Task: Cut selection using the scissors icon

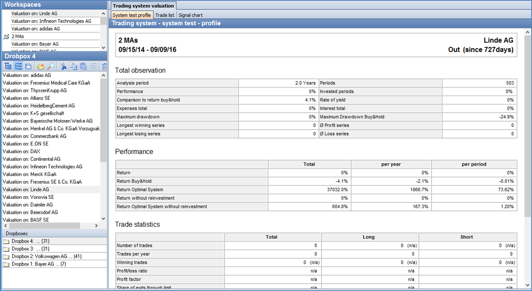Action: coord(63,67)
